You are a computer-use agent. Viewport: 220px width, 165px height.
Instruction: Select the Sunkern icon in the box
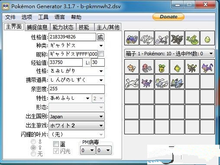pos(162,67)
